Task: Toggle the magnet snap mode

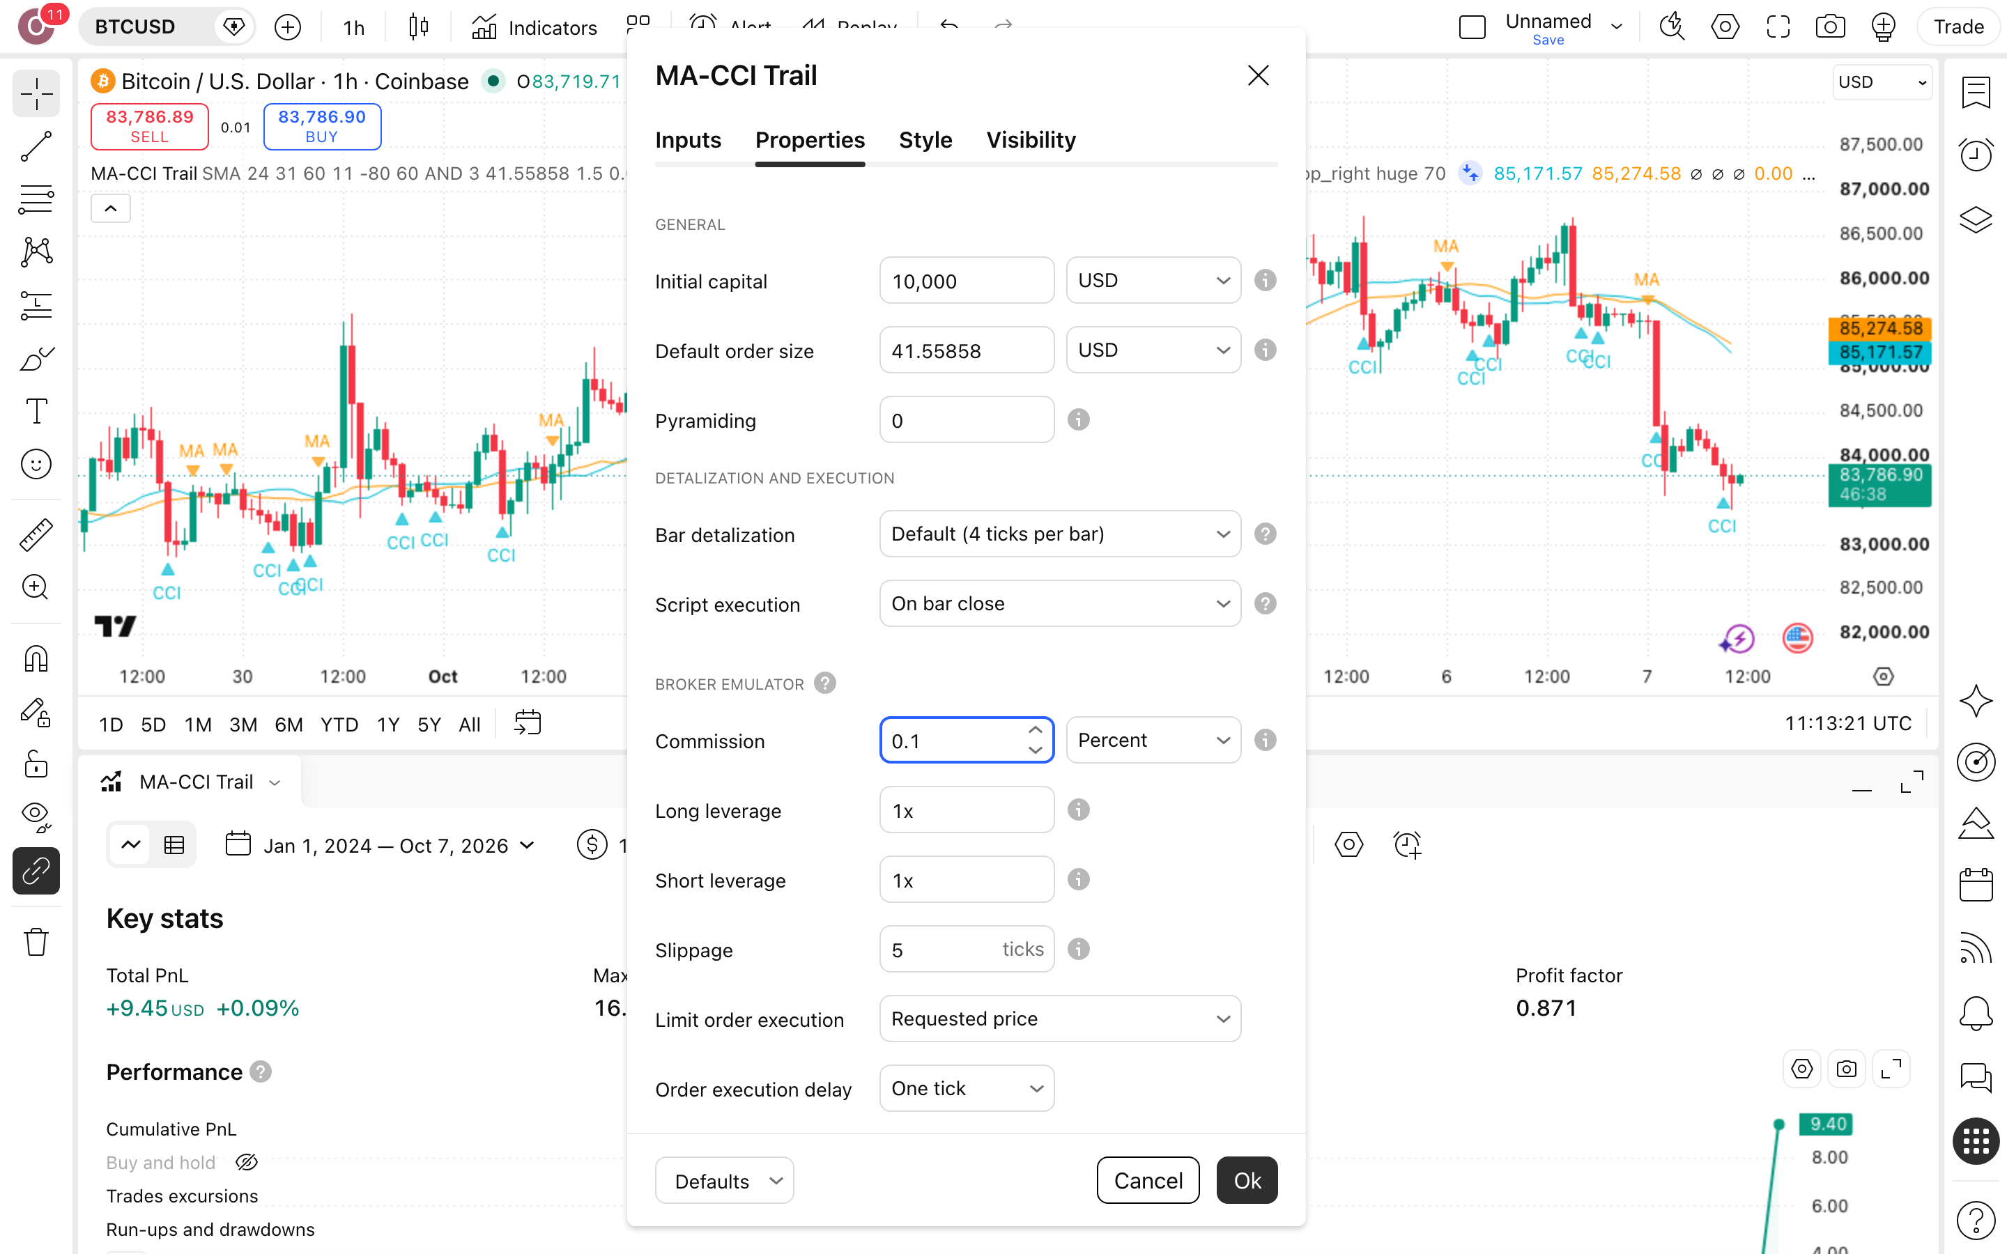Action: [36, 659]
